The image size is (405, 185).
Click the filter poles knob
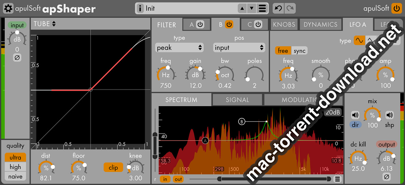[254, 75]
